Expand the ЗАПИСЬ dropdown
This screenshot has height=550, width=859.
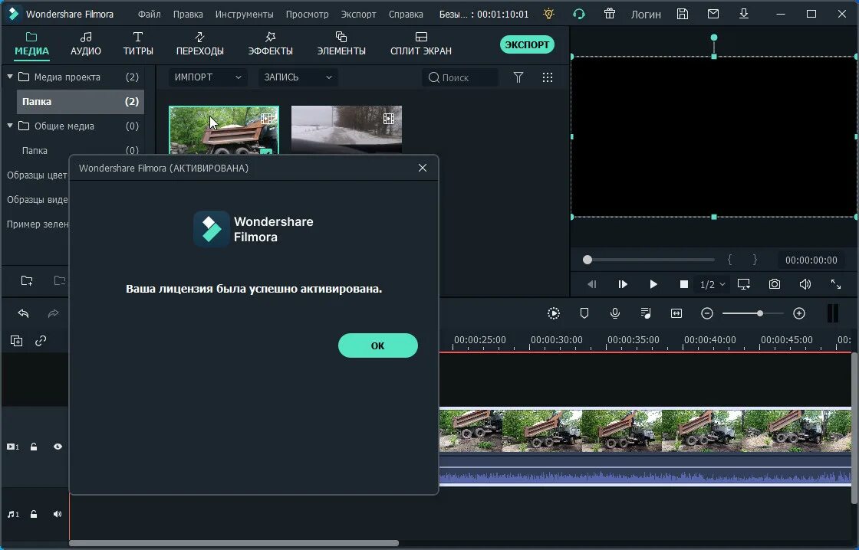click(x=298, y=77)
